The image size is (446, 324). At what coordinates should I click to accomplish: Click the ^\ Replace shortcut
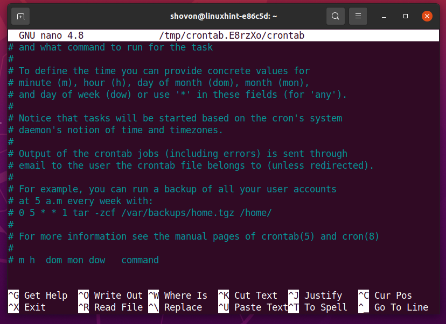175,307
